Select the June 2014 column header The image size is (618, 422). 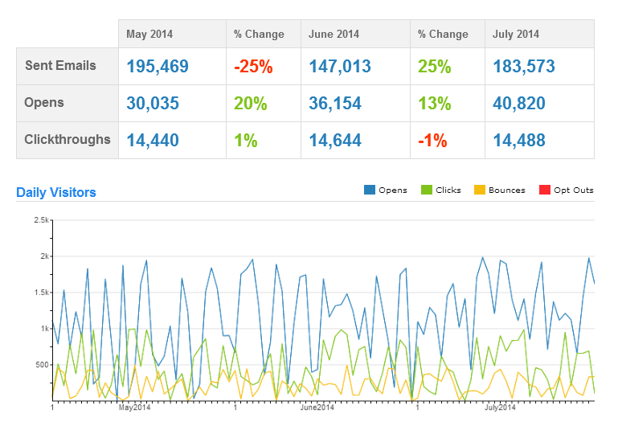click(334, 34)
